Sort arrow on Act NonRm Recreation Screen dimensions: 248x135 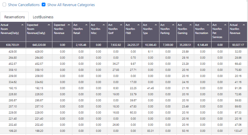[x=208, y=25]
